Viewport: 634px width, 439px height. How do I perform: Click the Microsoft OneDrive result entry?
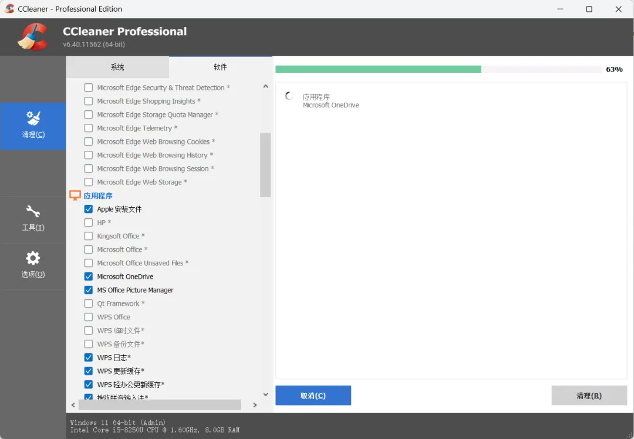click(x=331, y=105)
